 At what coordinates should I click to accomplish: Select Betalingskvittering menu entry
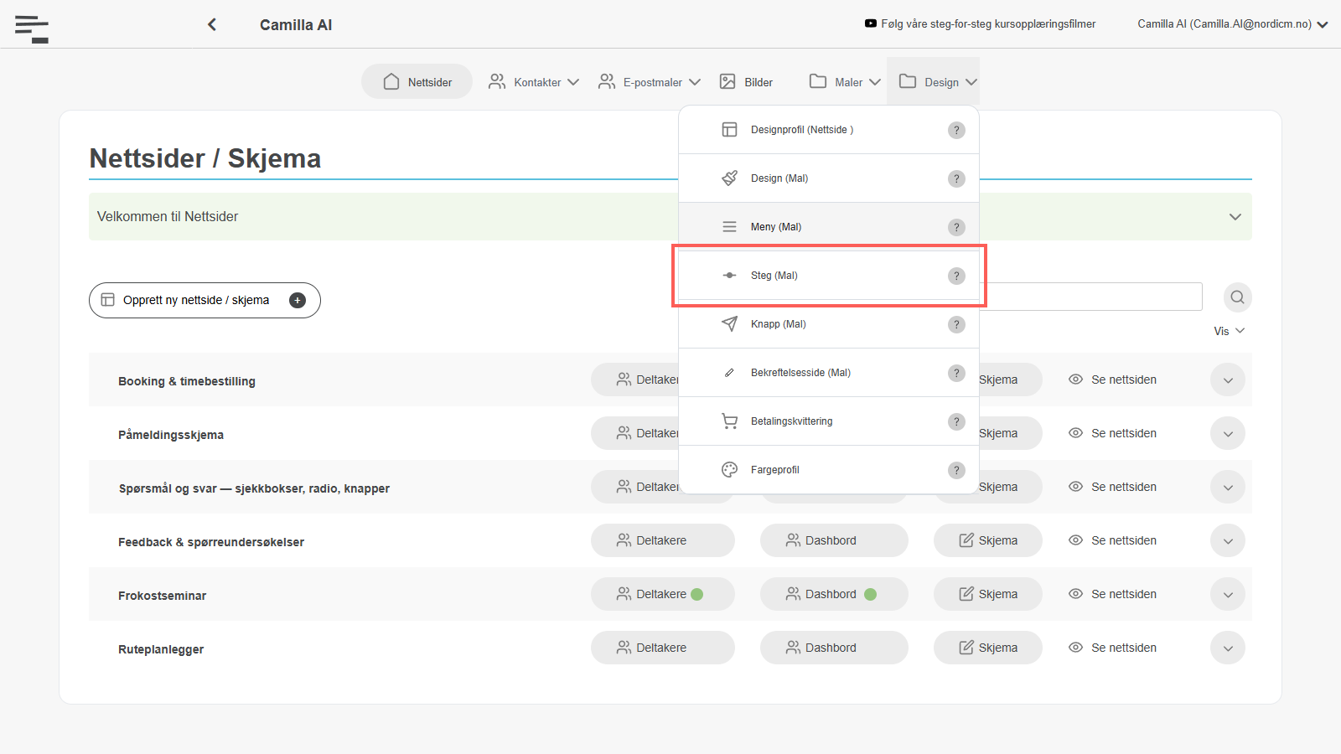[829, 421]
